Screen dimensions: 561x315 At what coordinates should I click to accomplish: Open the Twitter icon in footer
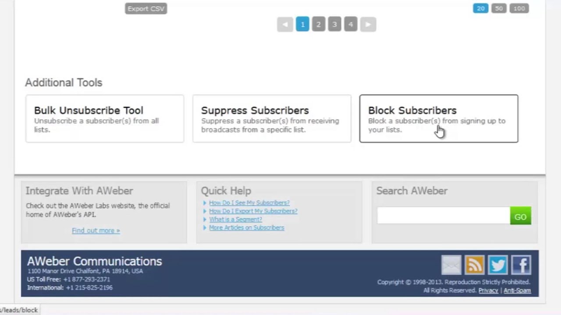498,265
